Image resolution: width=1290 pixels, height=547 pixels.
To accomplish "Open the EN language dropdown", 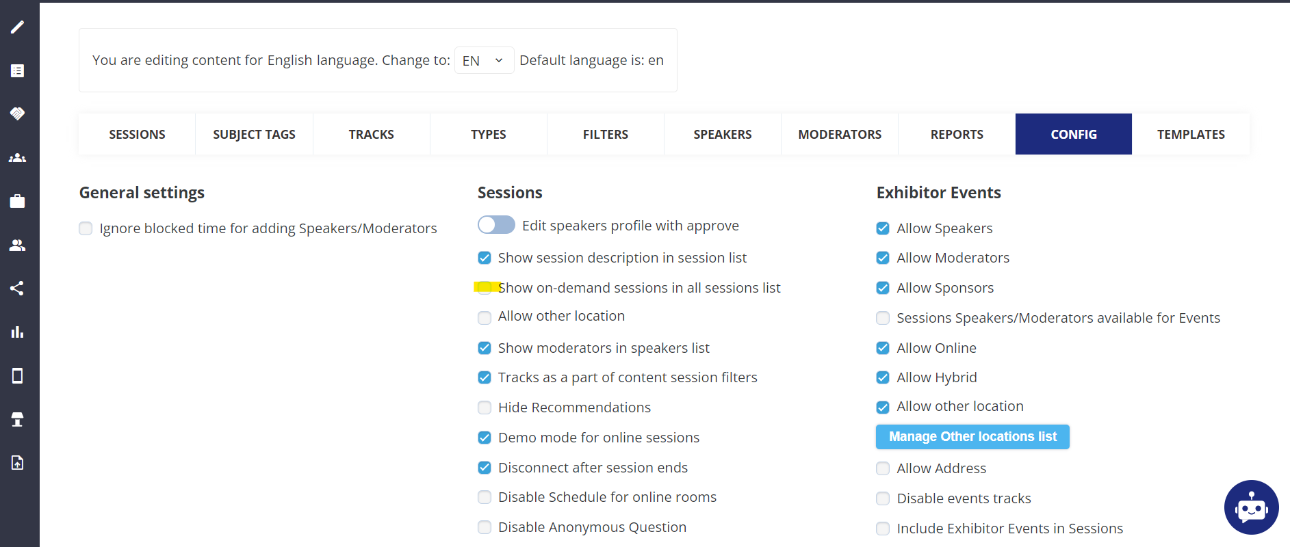I will 484,60.
